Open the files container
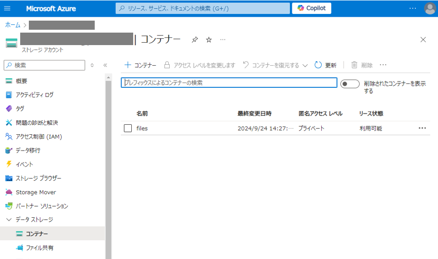Viewport: 438px width, 259px height. [142, 128]
